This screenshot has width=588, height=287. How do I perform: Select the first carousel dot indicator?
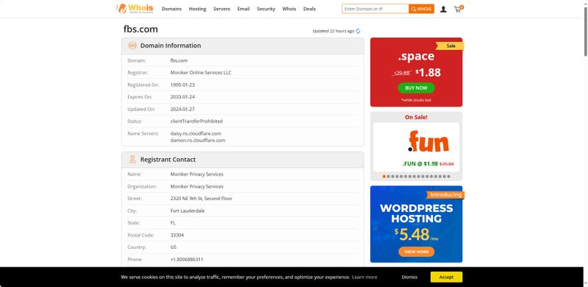(x=384, y=176)
